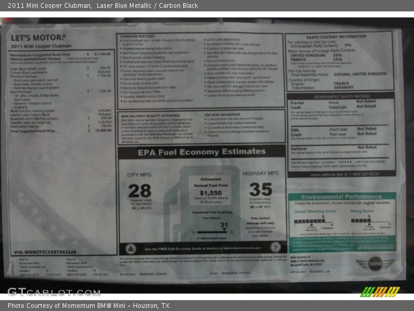Click the 'Side Crash' label
The width and height of the screenshot is (414, 311).
click(x=296, y=132)
